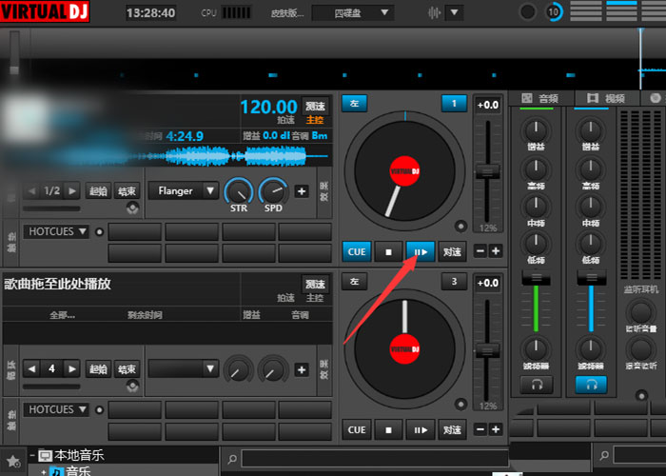Click the blue channel volume fader handle
Screen dimensions: 666x476
click(x=591, y=278)
